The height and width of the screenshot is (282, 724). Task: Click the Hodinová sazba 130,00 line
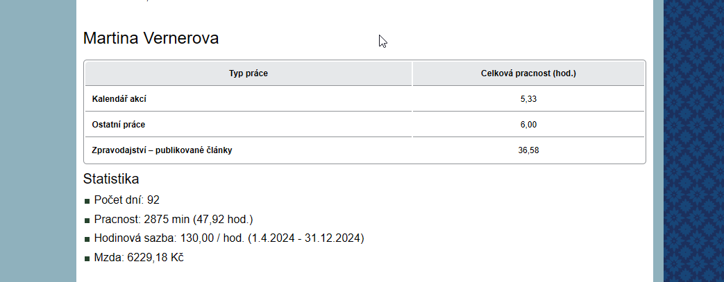coord(229,238)
